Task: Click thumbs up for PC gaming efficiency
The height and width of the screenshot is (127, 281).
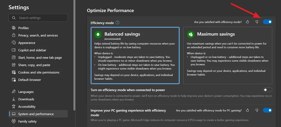Action: coord(247,110)
